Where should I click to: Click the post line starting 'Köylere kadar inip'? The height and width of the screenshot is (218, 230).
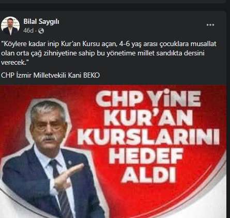click(x=109, y=44)
